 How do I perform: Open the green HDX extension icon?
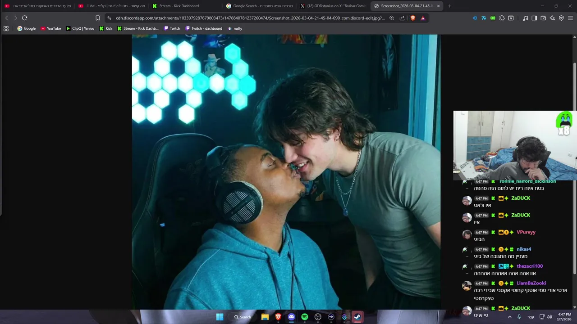coord(493,18)
